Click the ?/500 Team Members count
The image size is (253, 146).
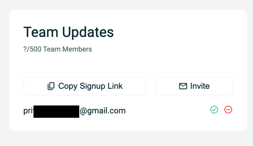pos(58,49)
